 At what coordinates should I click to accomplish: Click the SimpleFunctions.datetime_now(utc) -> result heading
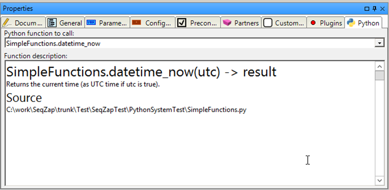(x=141, y=72)
